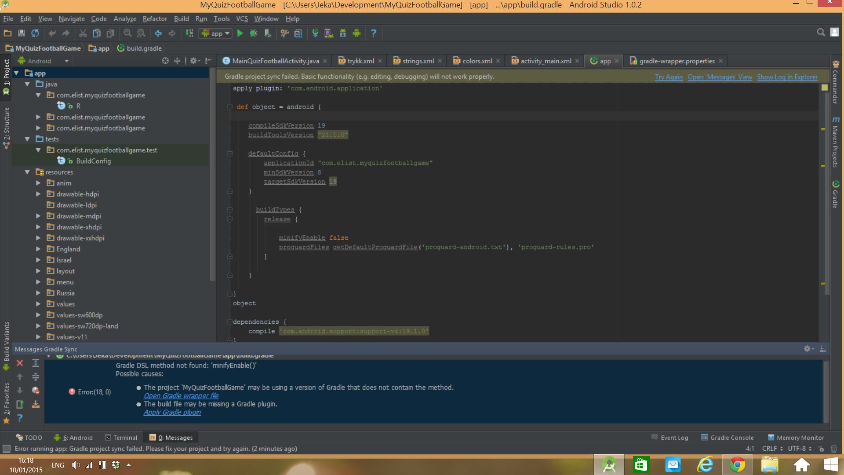Expand the England folder

38,249
